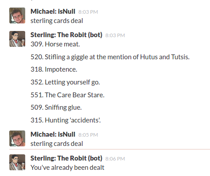Select the Michael: isNull name at 8:05 PM
Image resolution: width=210 pixels, height=176 pixels.
53,134
